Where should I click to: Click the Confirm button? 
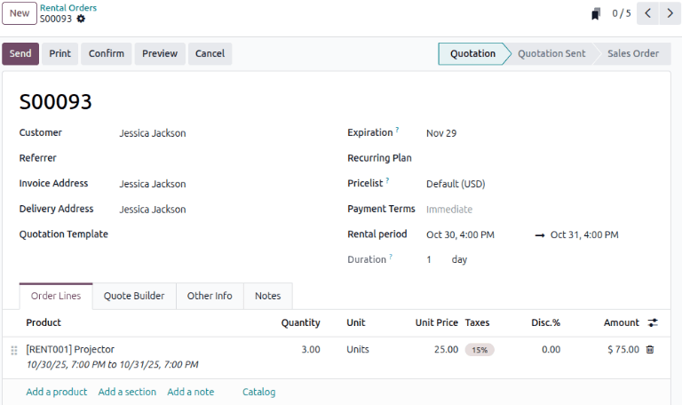coord(107,53)
